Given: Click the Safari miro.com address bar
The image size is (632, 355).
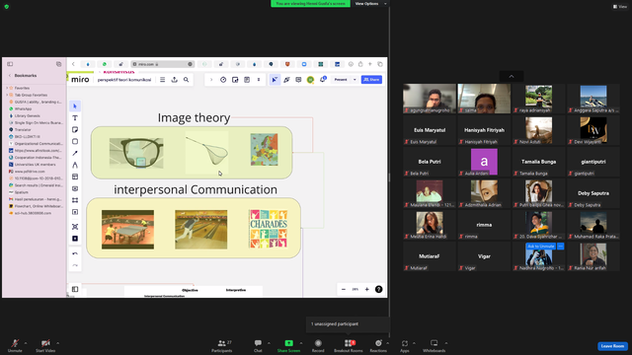Looking at the screenshot, I should coord(163,64).
